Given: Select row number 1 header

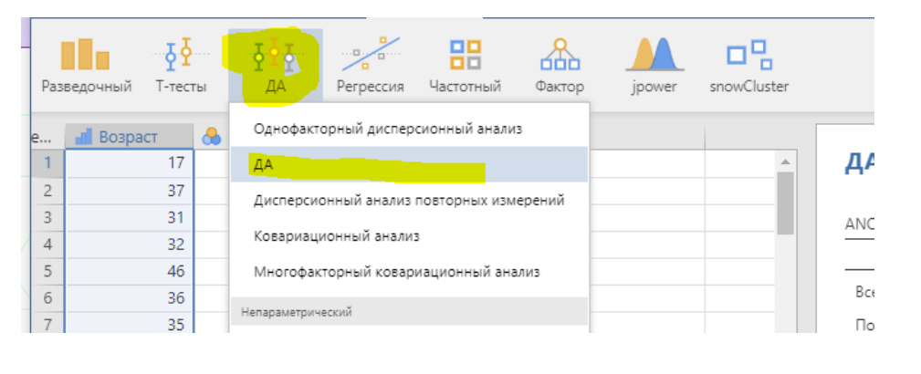Looking at the screenshot, I should tap(47, 163).
